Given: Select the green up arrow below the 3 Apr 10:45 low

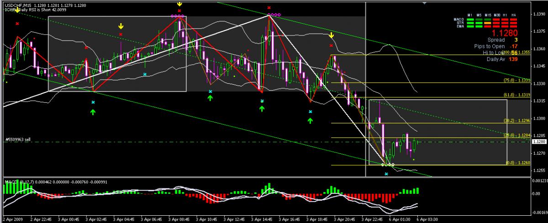Looking at the screenshot, I should pyautogui.click(x=210, y=97).
